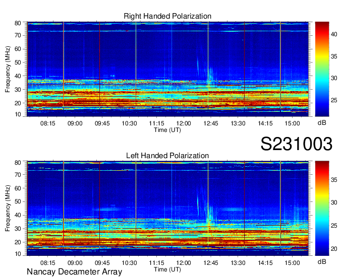Image resolution: width=343 pixels, height=278 pixels.
Task: Click the "80" frequency tick on Left Handed plot
Action: point(18,163)
